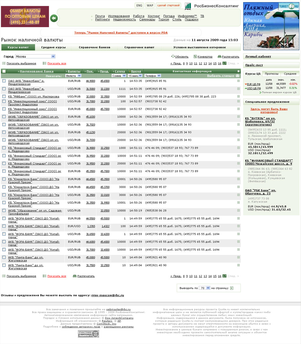This screenshot has height=344, width=301.
Task: Open the Погода link in top navigation
Action: pos(169,16)
